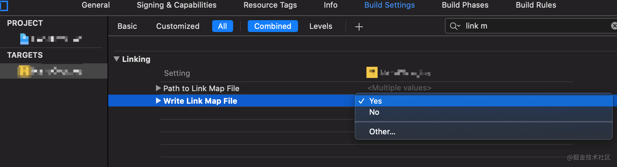Click the yellow target icon in the Setting column header
617x167 pixels.
pyautogui.click(x=372, y=72)
